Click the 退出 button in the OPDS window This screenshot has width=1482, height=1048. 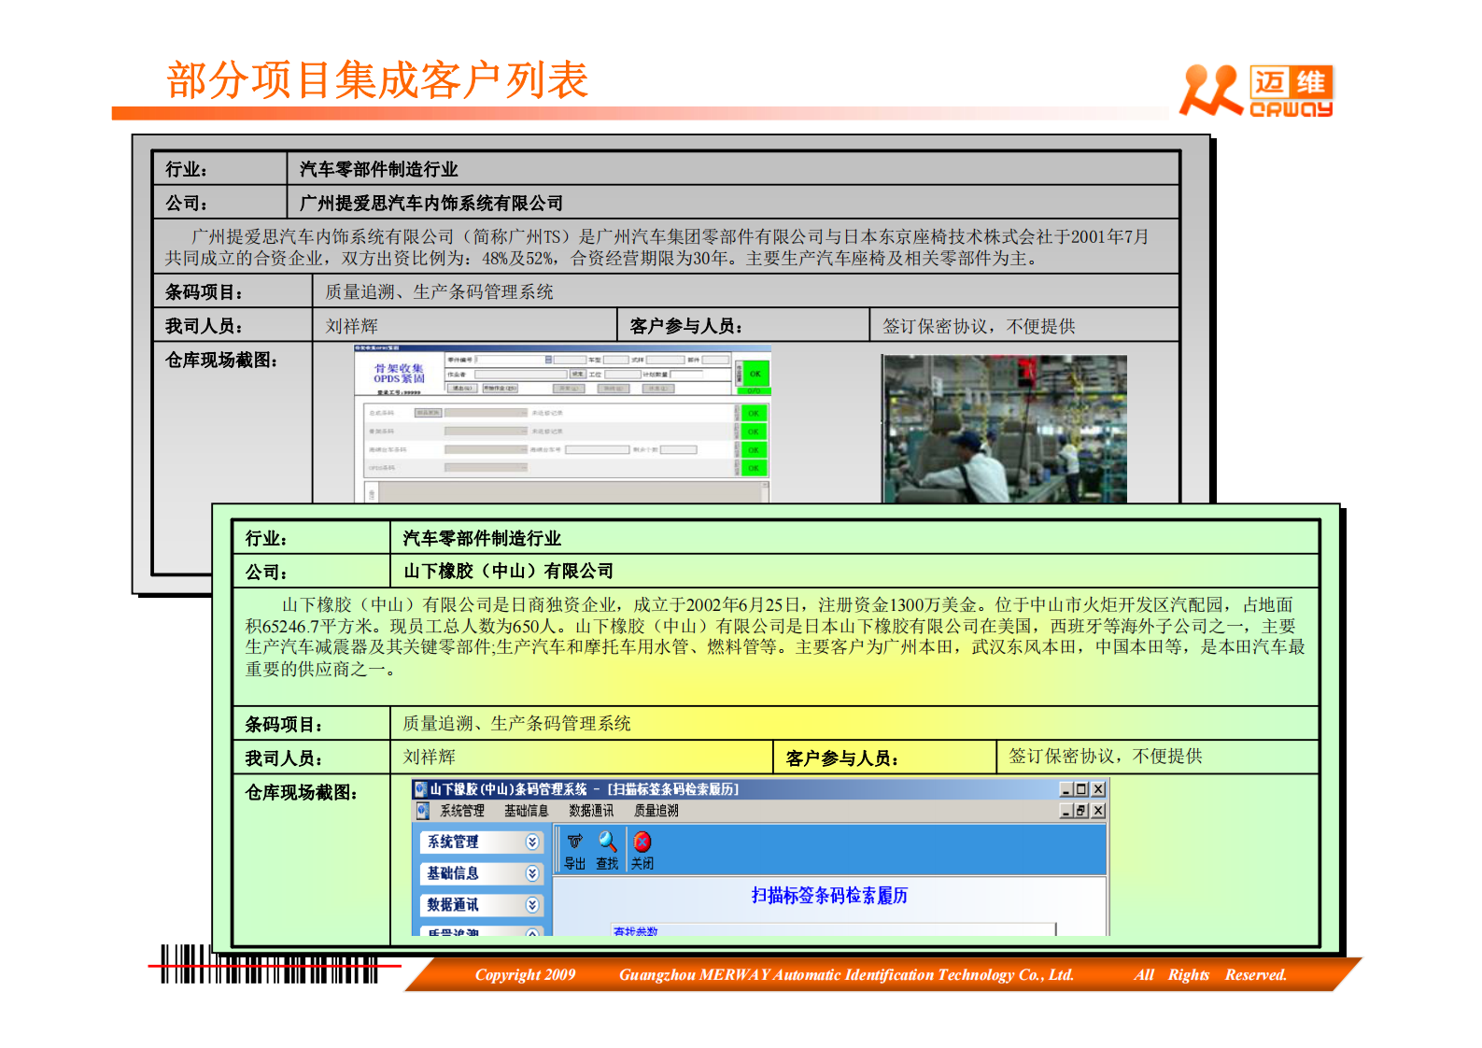pyautogui.click(x=462, y=389)
